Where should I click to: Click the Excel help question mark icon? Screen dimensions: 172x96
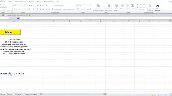coord(171,2)
